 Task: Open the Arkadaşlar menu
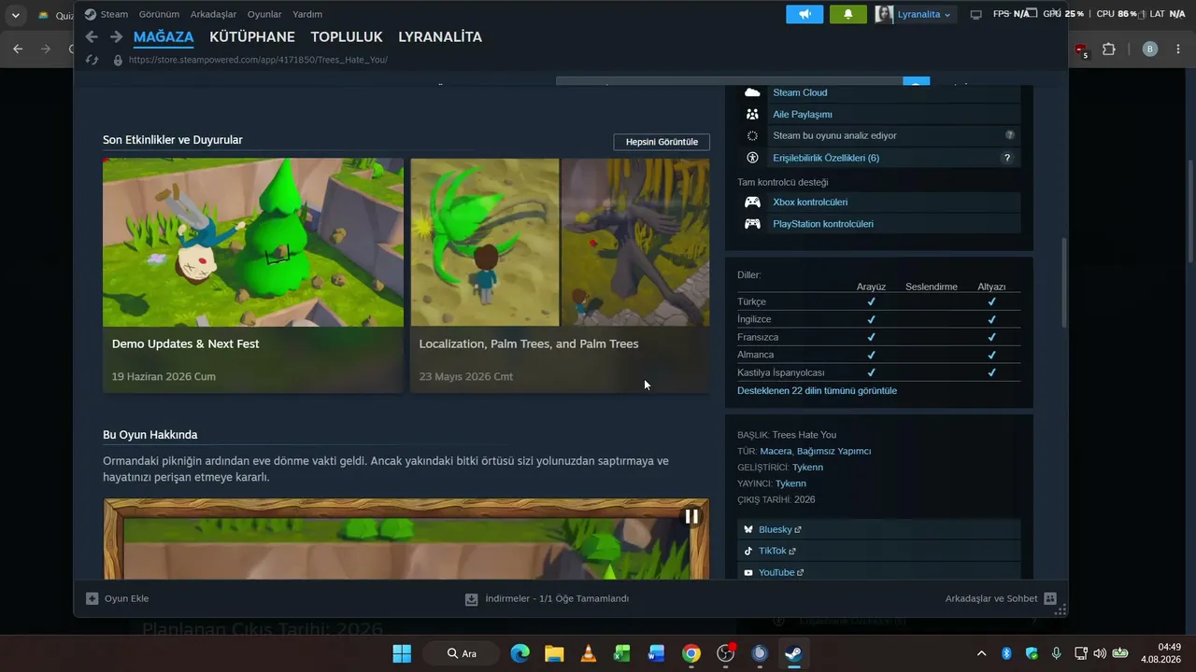pyautogui.click(x=213, y=14)
